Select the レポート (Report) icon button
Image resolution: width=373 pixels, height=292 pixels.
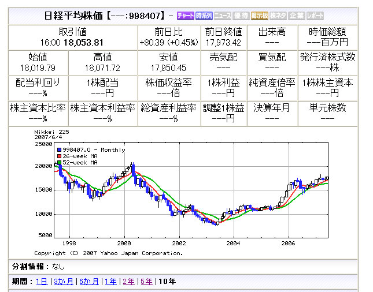(x=315, y=16)
